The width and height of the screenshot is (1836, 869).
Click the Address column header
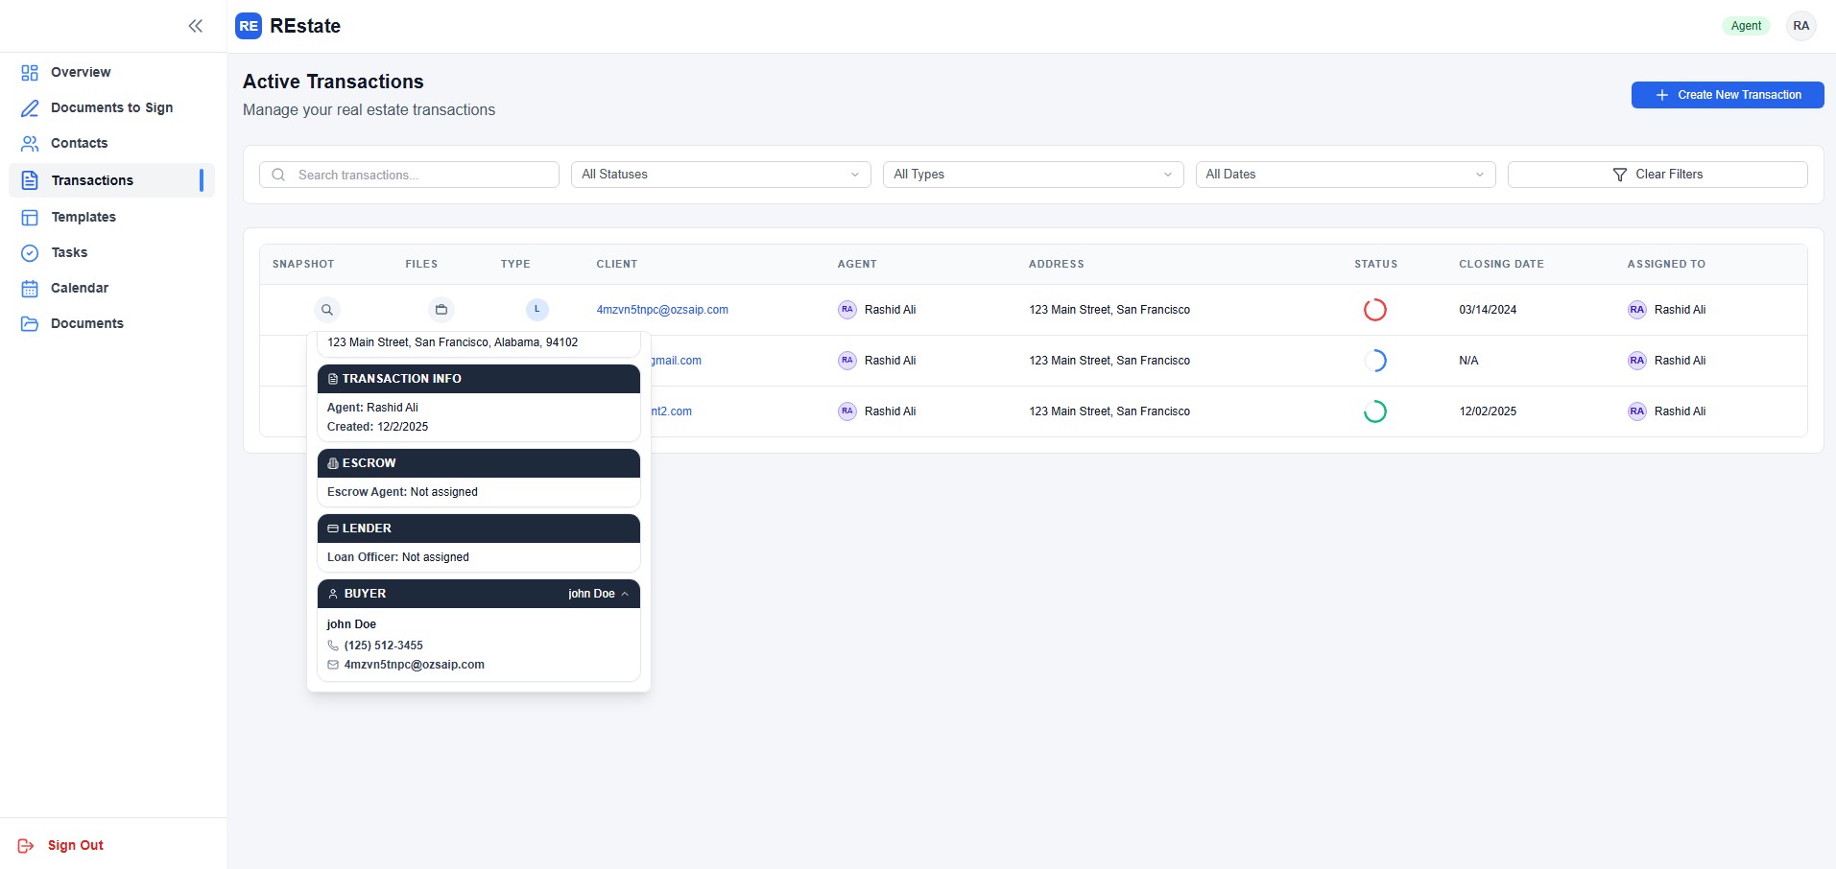click(x=1056, y=265)
